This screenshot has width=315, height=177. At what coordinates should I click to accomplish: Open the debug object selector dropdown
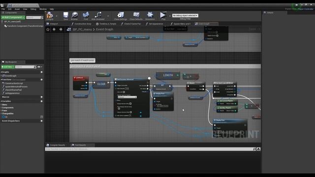[x=185, y=15]
